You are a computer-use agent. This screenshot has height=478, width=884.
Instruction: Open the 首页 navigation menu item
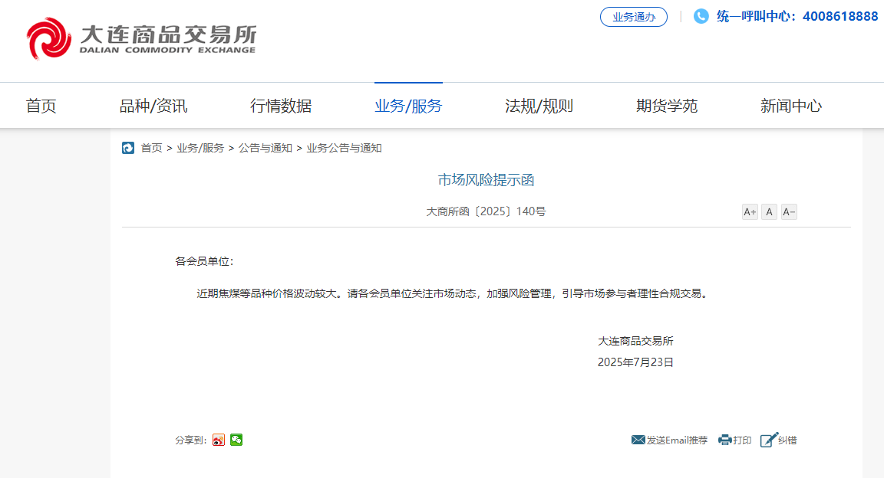(x=41, y=106)
